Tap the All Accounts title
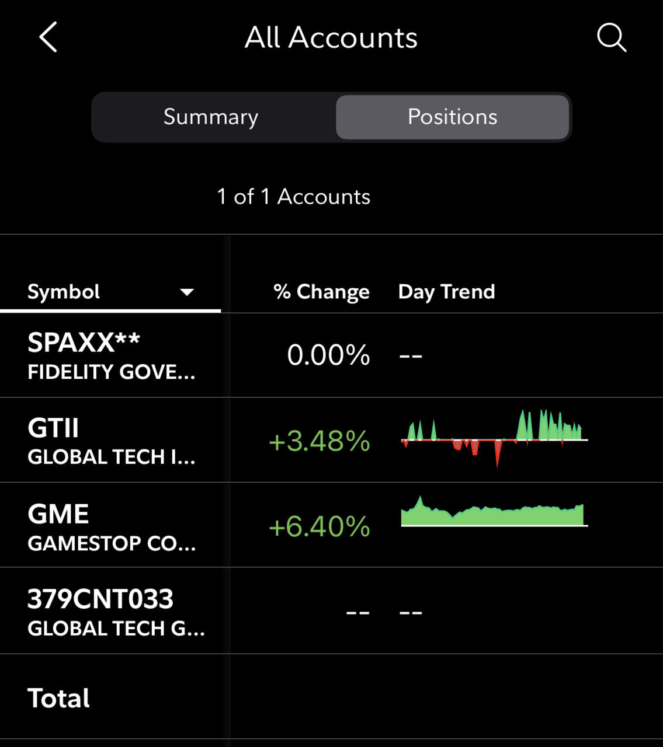This screenshot has width=663, height=747. tap(331, 38)
